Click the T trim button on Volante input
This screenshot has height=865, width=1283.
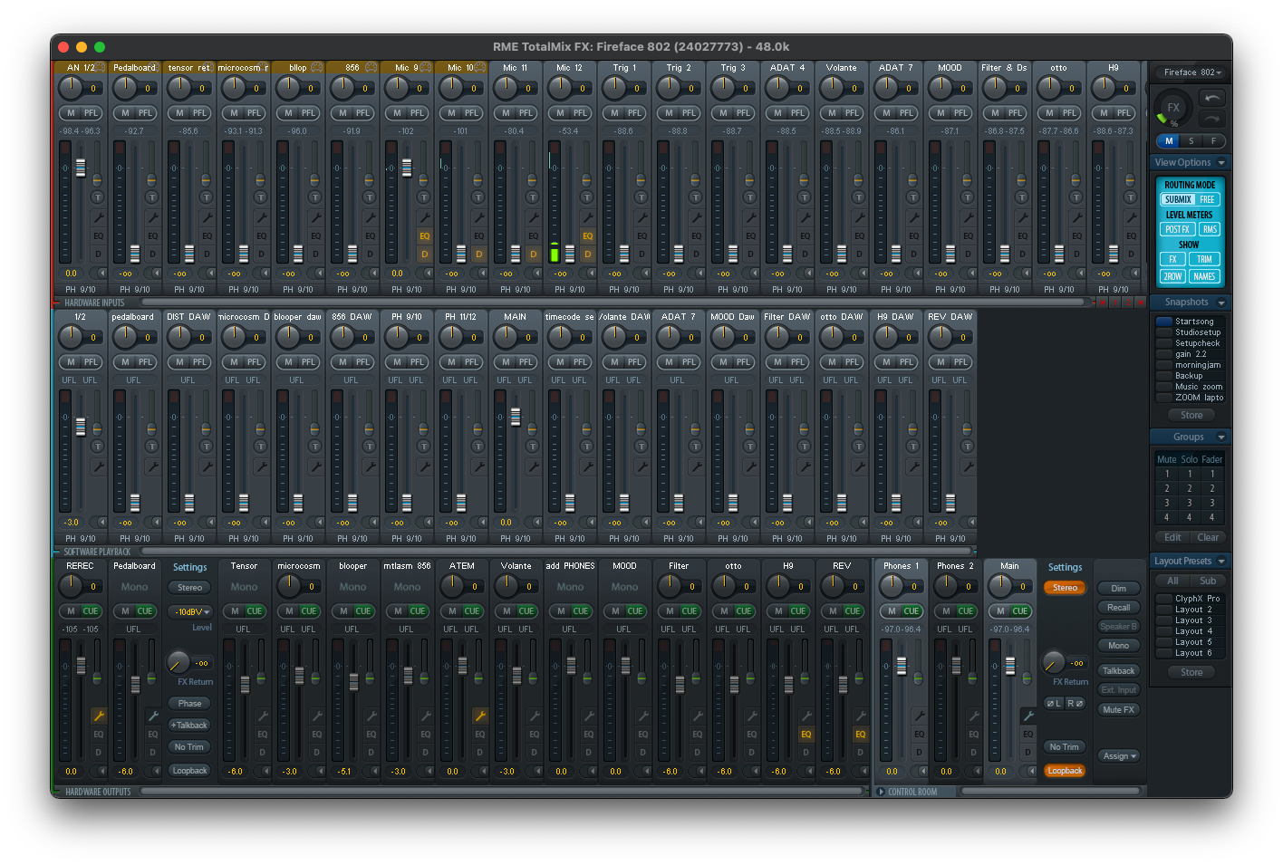click(x=858, y=197)
